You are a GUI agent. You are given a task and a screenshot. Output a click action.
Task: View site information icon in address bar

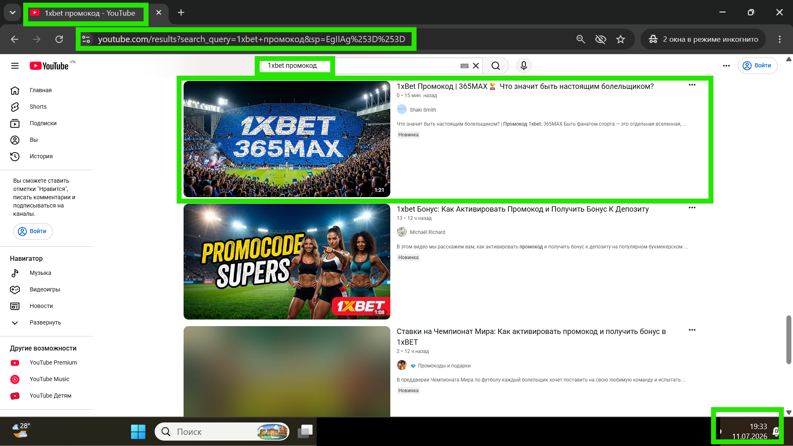click(86, 39)
